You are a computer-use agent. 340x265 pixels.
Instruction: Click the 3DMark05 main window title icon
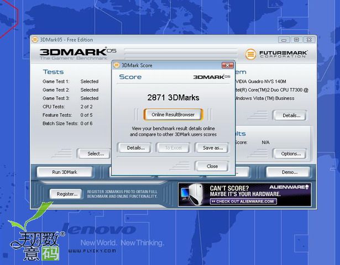[x=35, y=40]
